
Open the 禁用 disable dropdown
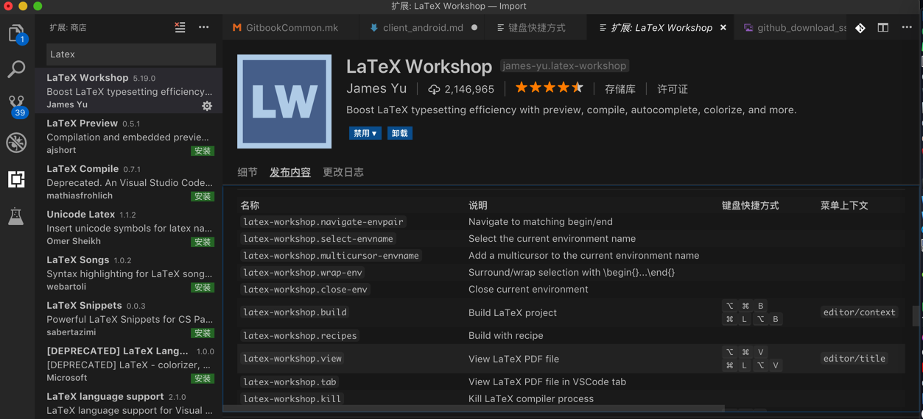tap(365, 133)
